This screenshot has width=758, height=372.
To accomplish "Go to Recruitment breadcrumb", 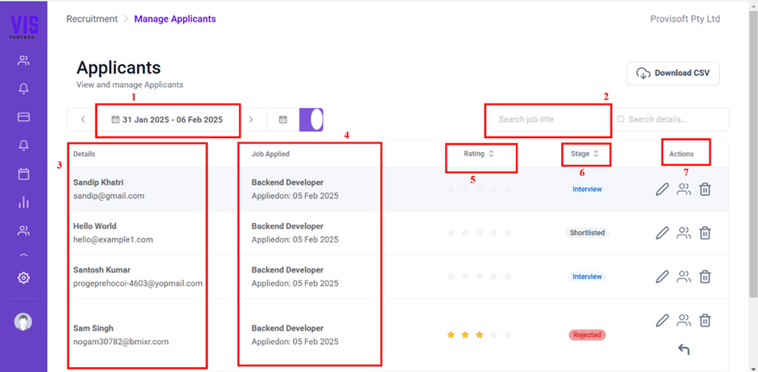I will pos(91,18).
